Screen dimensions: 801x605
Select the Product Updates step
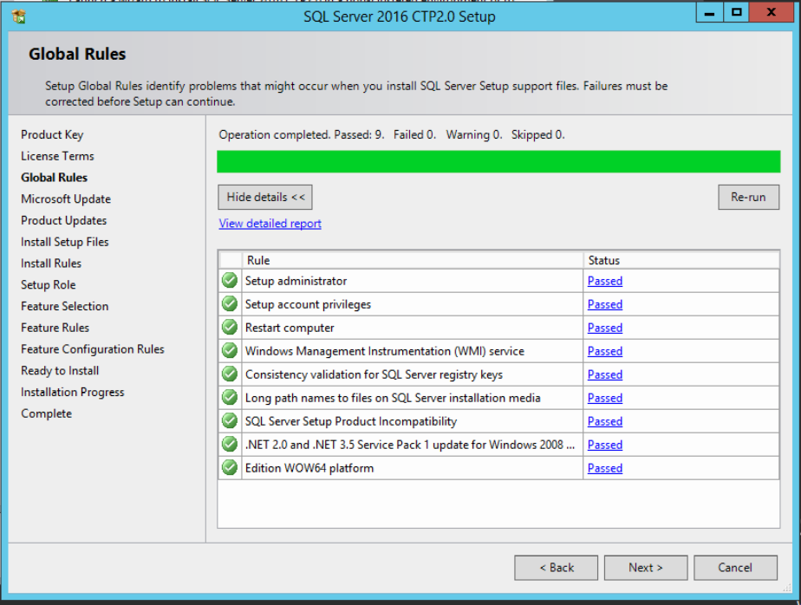(64, 221)
